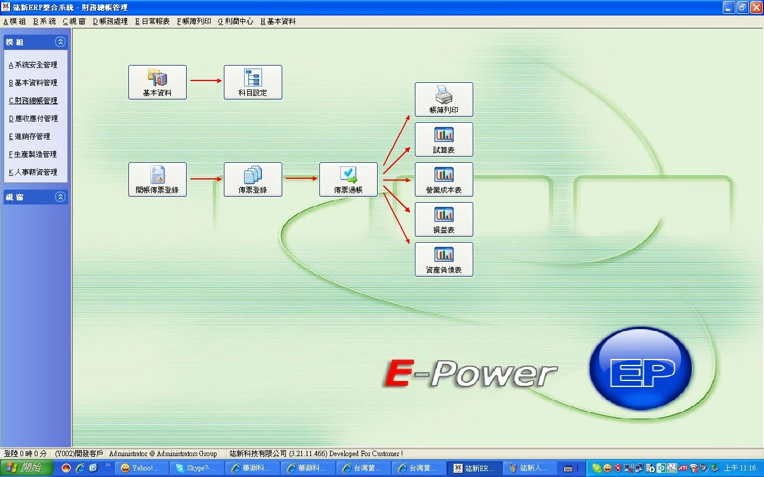Open the 傳票過帳 icon

point(349,179)
